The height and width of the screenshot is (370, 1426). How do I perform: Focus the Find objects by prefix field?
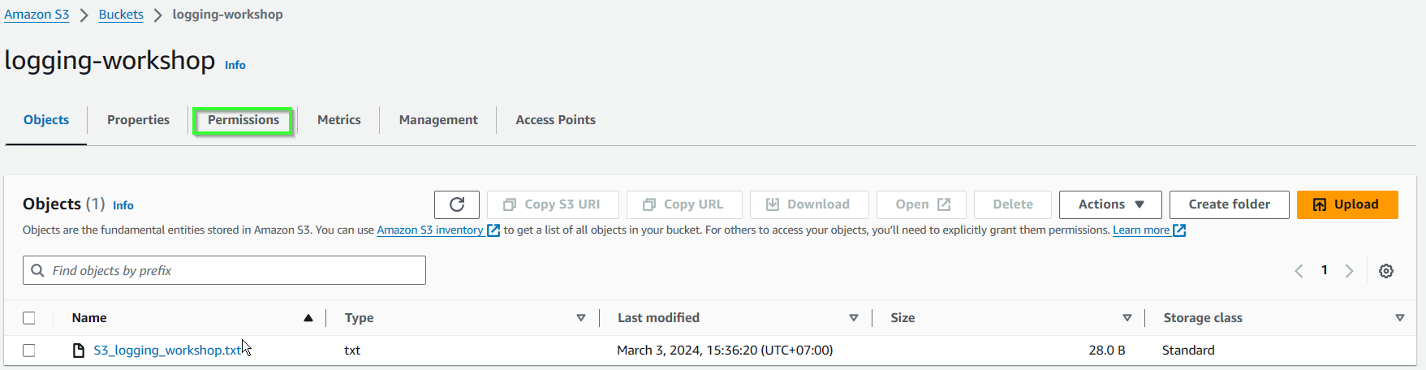(224, 270)
